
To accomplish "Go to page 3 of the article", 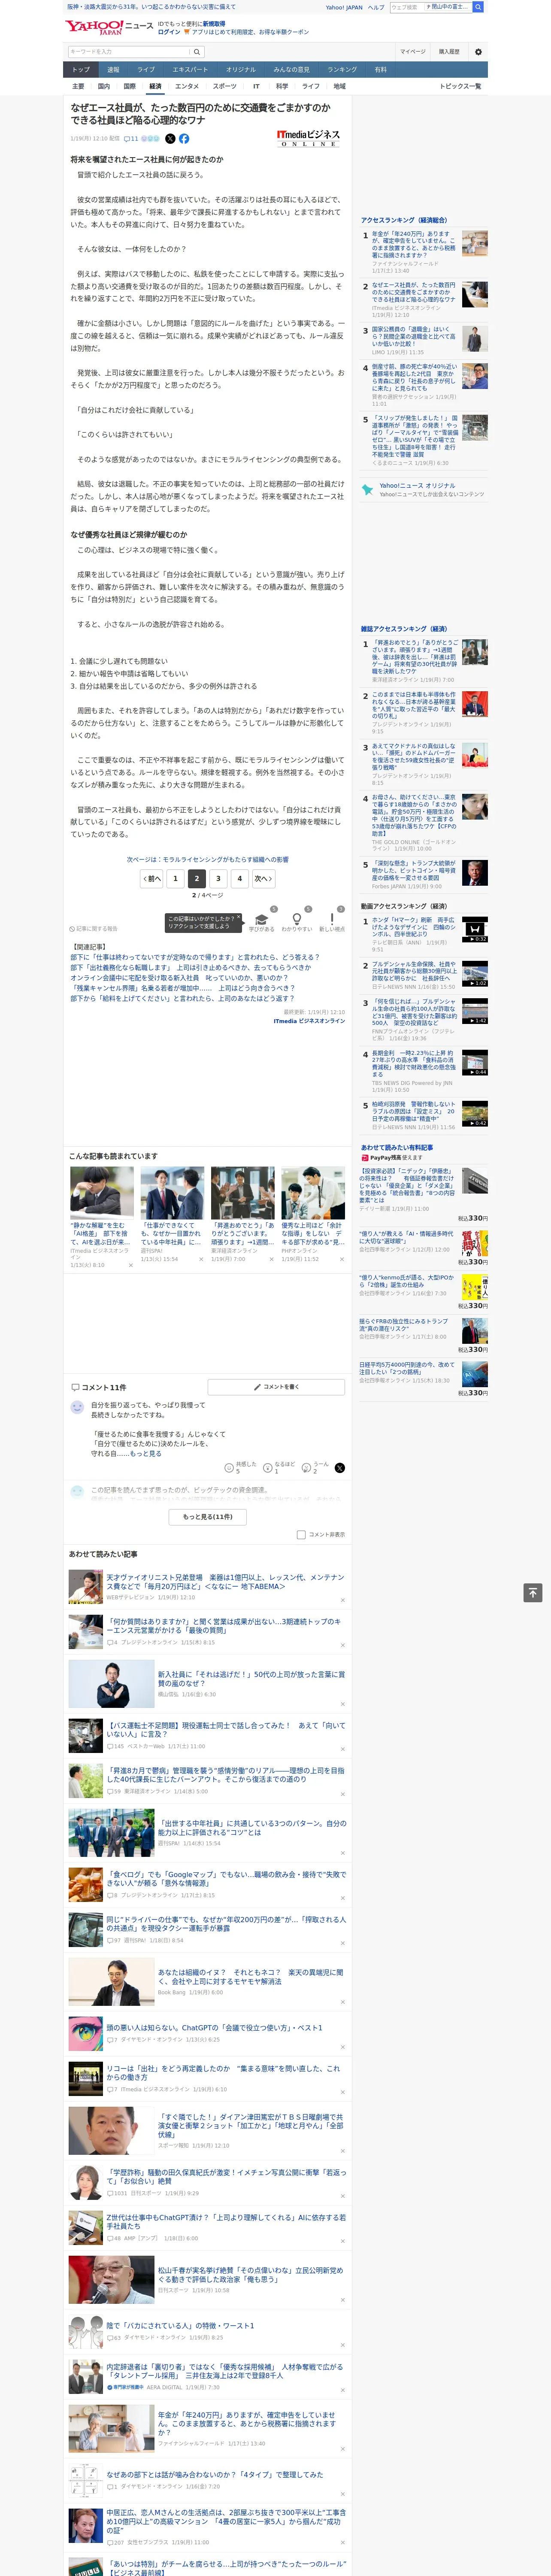I will tap(218, 879).
